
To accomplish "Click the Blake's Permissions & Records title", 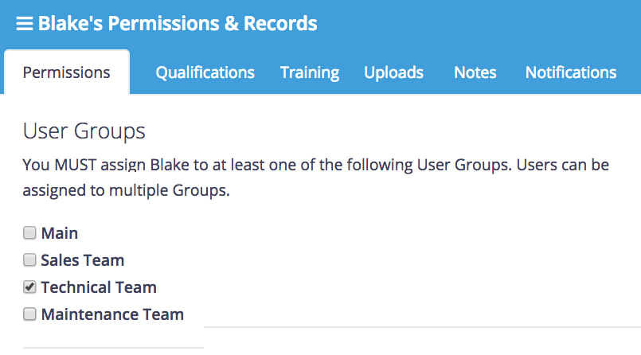I will coord(177,24).
